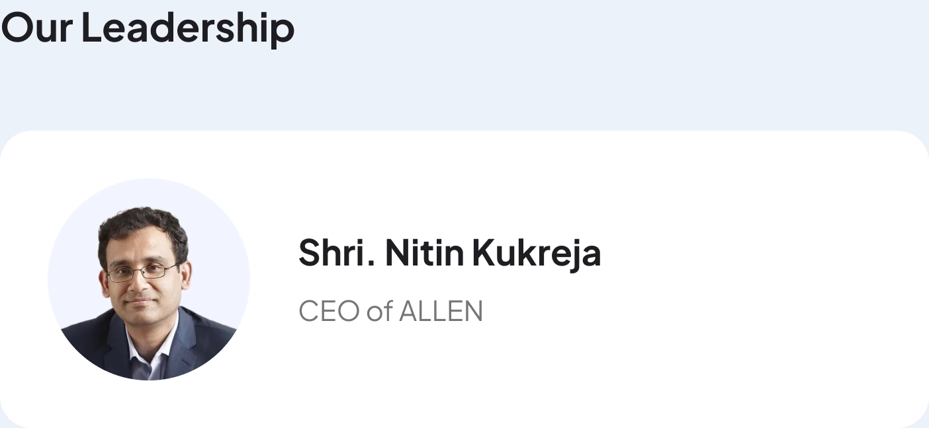This screenshot has width=929, height=428.
Task: Click the "Shri." honorific before the name
Action: click(x=337, y=253)
